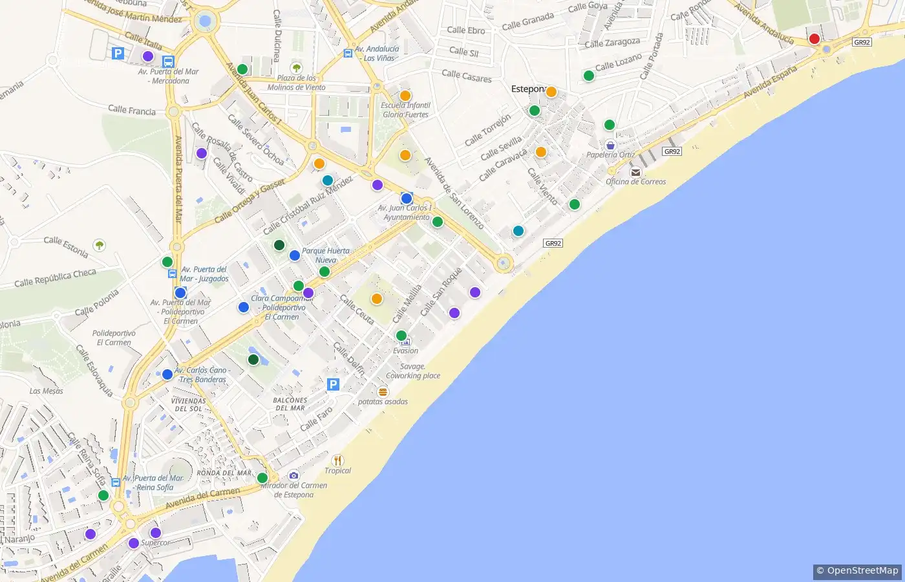This screenshot has height=582, width=905.
Task: Click the orange marker above Escuela Infantil Gloria Fuertes
Action: [405, 96]
